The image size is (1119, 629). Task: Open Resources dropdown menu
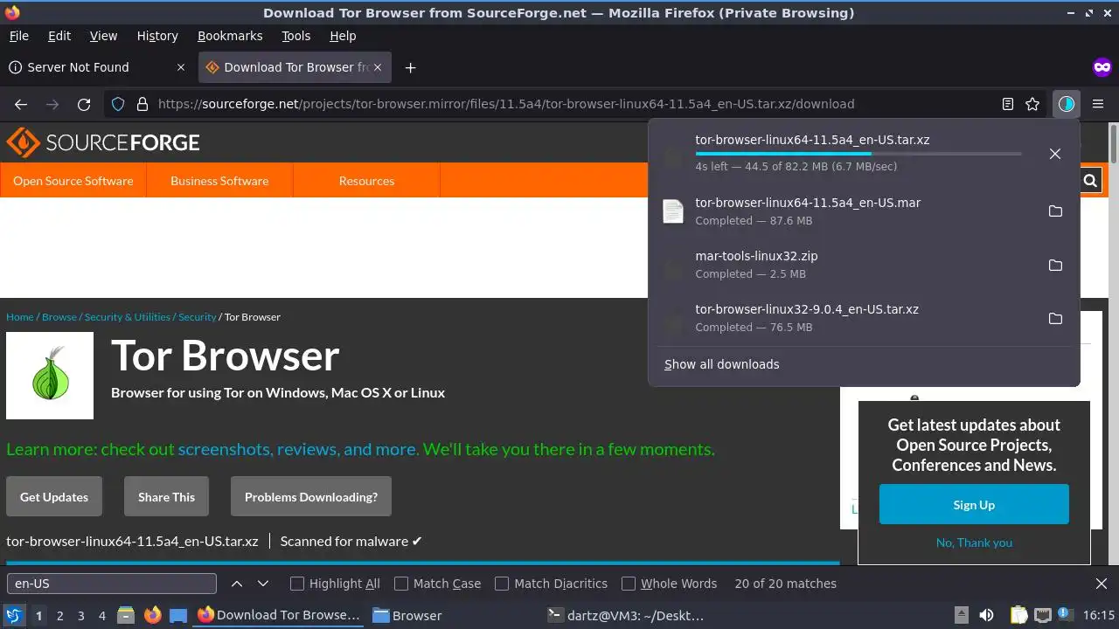[x=366, y=181]
